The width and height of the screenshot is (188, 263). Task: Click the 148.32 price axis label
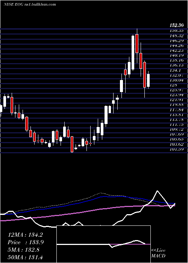point(176,36)
